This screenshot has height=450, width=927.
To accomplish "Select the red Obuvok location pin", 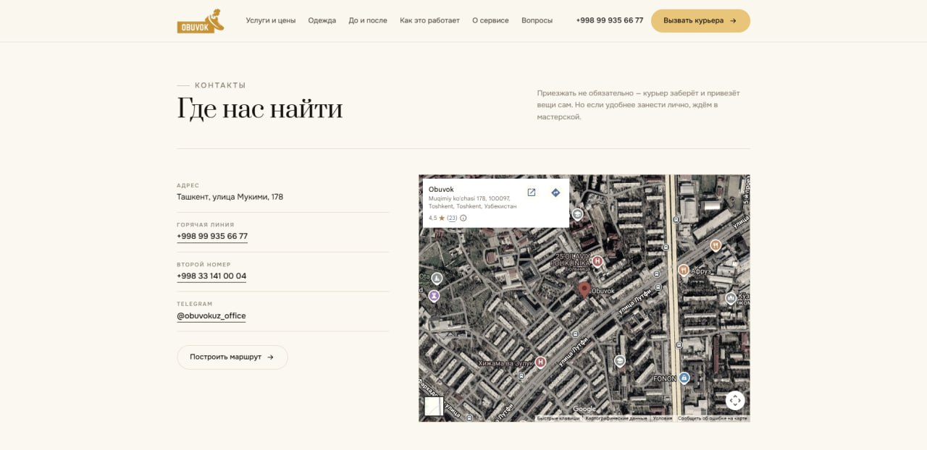I will 584,289.
